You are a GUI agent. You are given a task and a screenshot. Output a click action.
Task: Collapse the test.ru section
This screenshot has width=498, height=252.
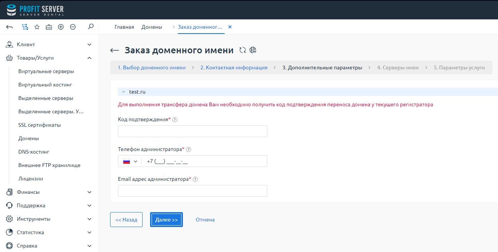[124, 92]
